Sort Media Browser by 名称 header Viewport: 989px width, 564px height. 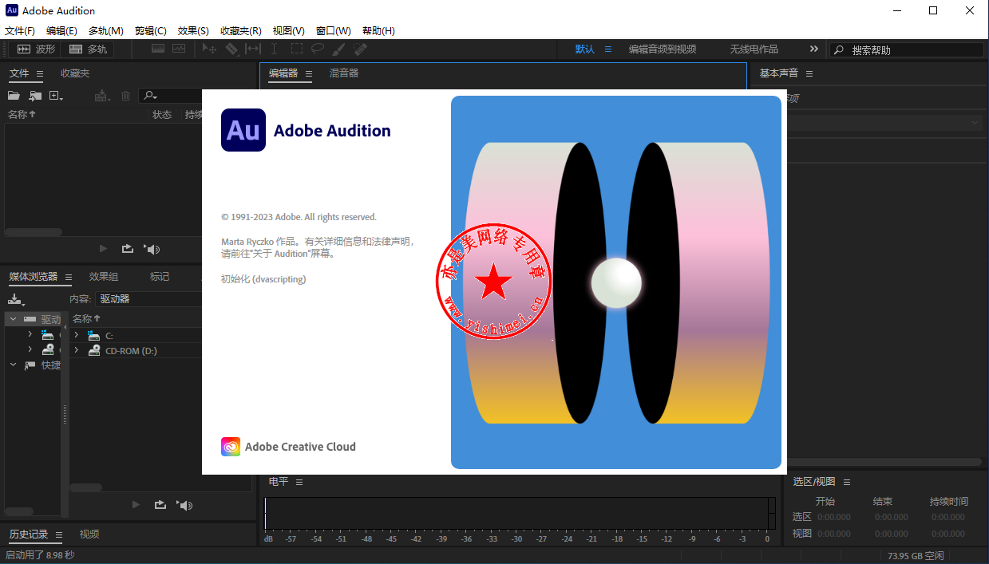tap(87, 319)
